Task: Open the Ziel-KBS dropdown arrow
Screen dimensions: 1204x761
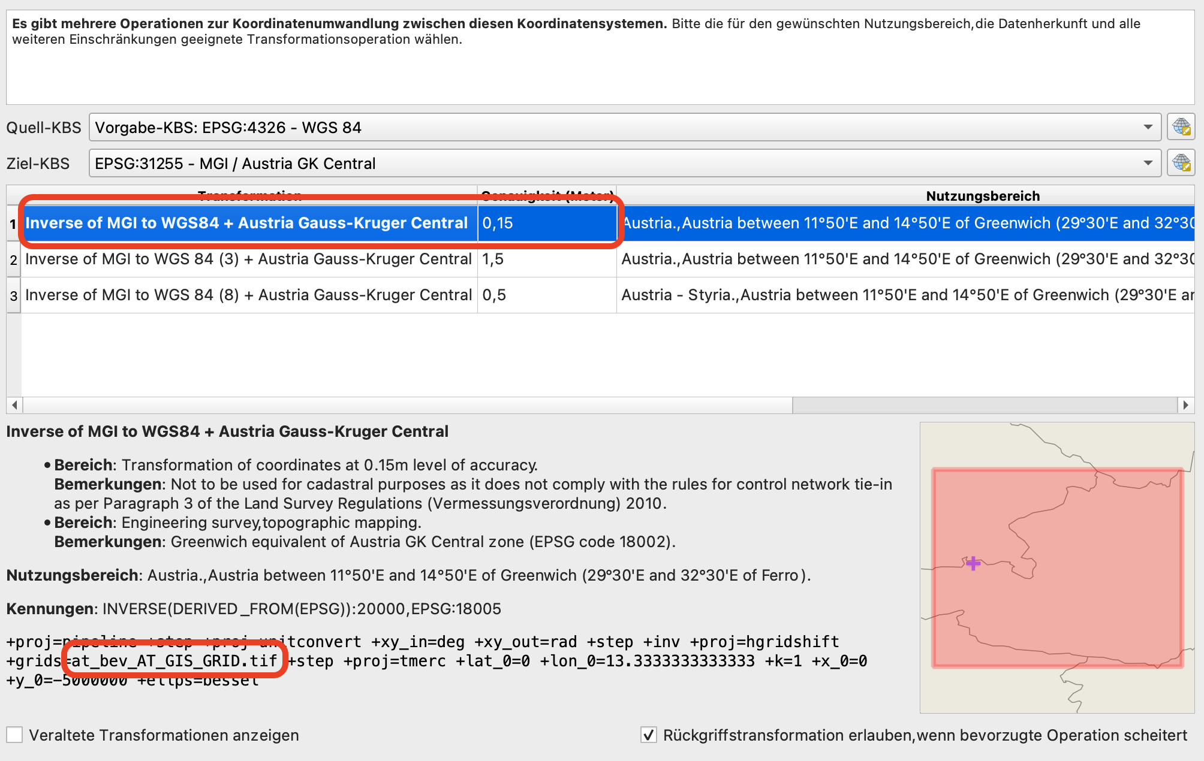Action: [1148, 163]
